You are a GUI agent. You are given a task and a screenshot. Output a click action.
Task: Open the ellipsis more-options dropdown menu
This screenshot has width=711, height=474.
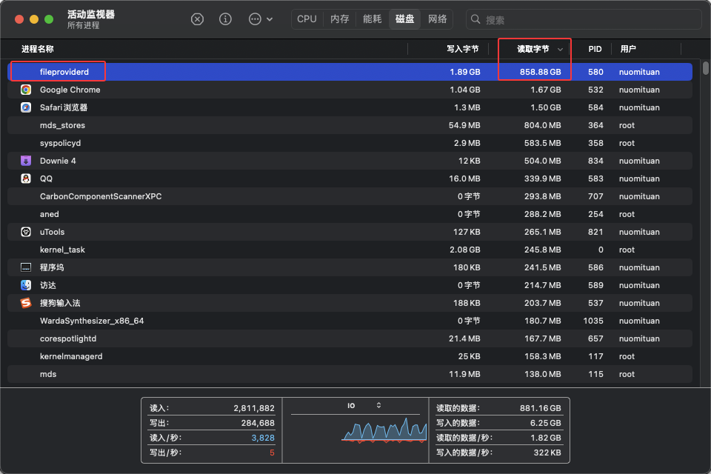tap(260, 19)
